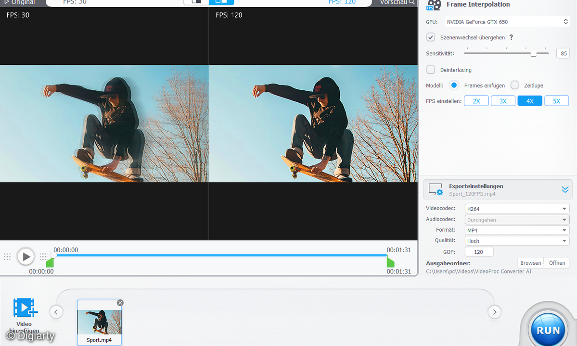Collapse the Exporteinstellungen section chevron
The height and width of the screenshot is (346, 577).
[565, 189]
